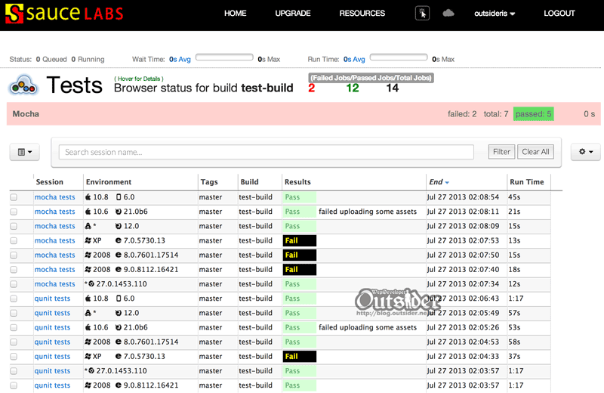The height and width of the screenshot is (393, 604).
Task: Click the iPhone device icon in mocha 02:08:54 row
Action: pos(119,197)
